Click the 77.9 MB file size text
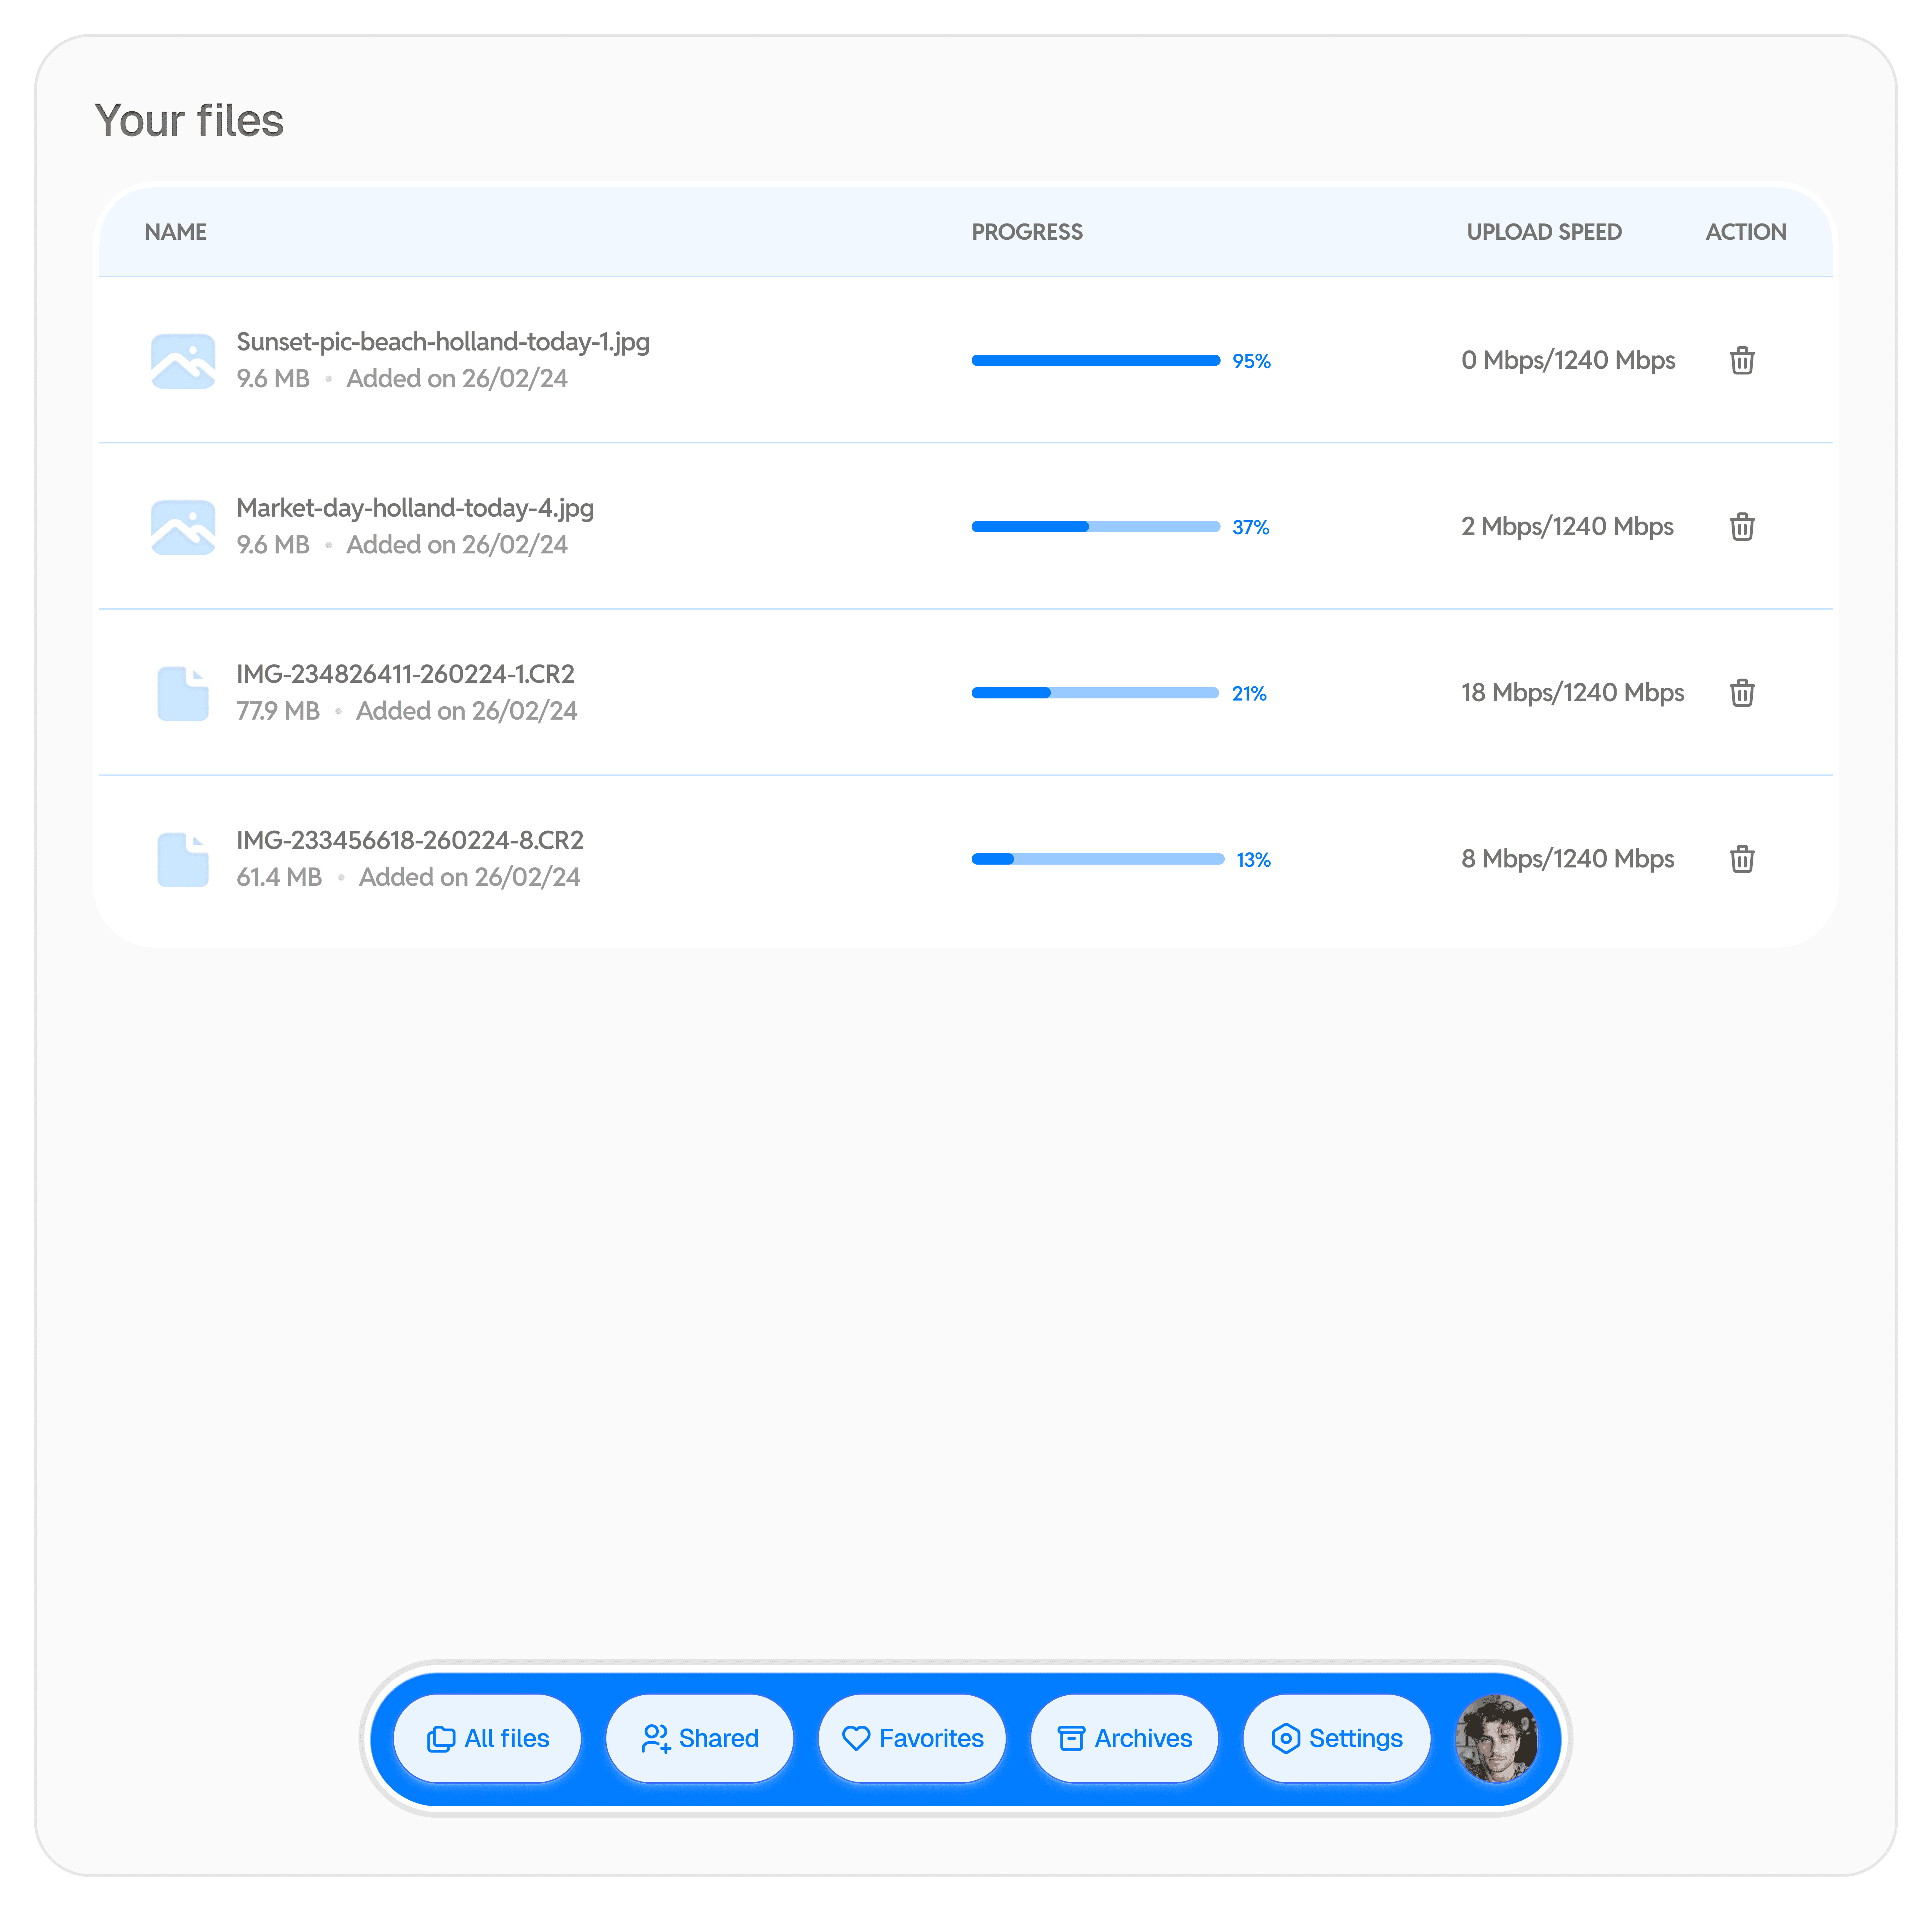 click(278, 711)
